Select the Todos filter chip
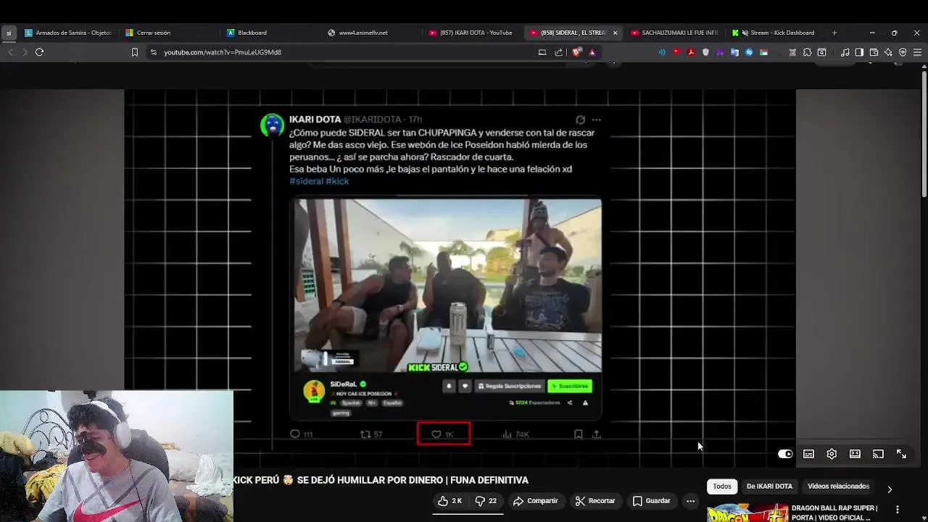Screen dimensions: 928x522 tap(722, 486)
